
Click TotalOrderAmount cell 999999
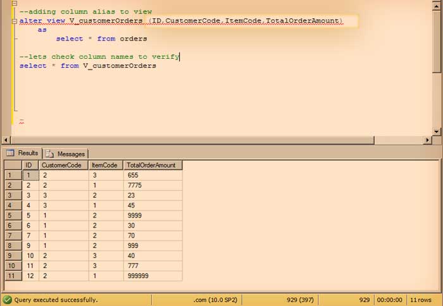pos(153,276)
